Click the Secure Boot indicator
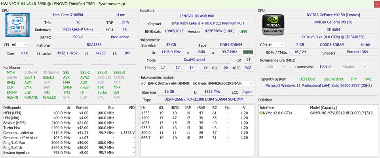The image size is (380, 158). click(x=333, y=79)
